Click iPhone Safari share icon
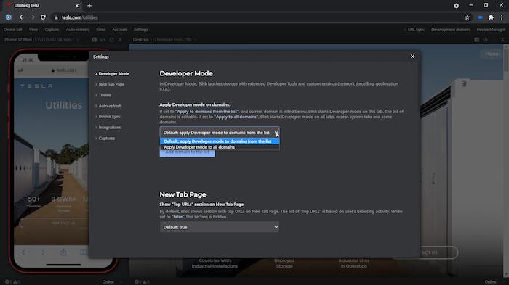This screenshot has width=509, height=285. pyautogui.click(x=63, y=252)
